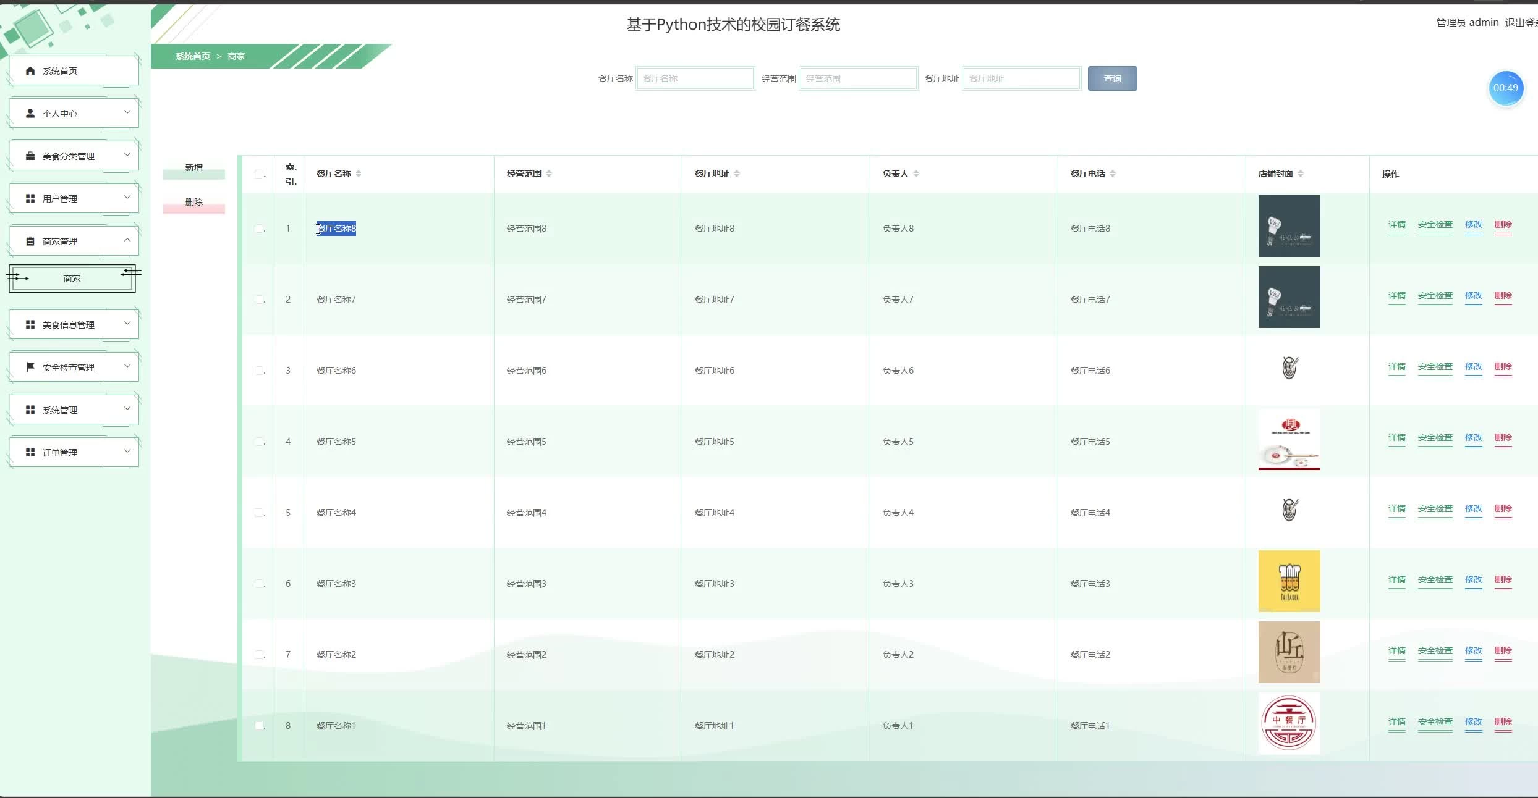The height and width of the screenshot is (798, 1538).
Task: Click the clipboard icon for 商家管理
Action: (x=30, y=241)
